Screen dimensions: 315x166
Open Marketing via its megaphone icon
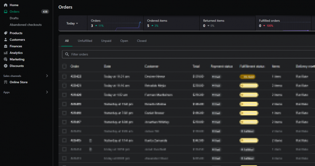point(6,59)
